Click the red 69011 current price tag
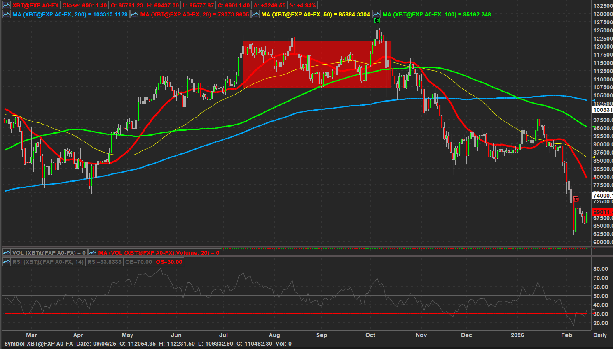 point(602,212)
